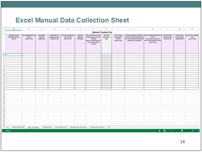Image resolution: width=202 pixels, height=152 pixels.
Task: Click the previous sheet navigation arrow
Action: click(x=5, y=127)
